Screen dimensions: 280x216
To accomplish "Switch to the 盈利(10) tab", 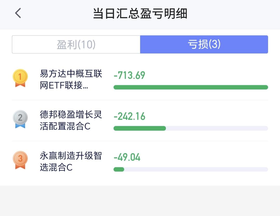I will point(76,44).
